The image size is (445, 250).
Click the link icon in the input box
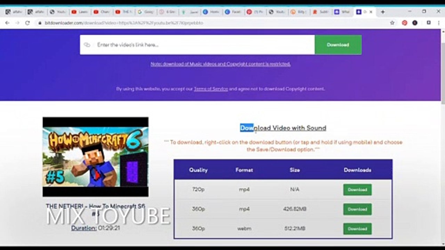tap(87, 45)
